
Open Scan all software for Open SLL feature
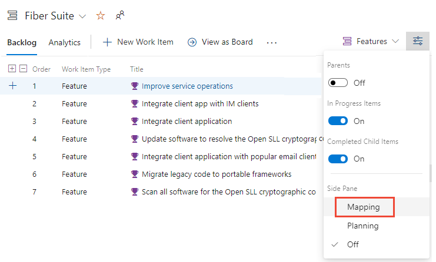(x=228, y=192)
